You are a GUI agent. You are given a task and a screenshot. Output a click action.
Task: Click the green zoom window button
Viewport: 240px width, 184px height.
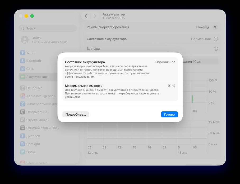(32, 16)
